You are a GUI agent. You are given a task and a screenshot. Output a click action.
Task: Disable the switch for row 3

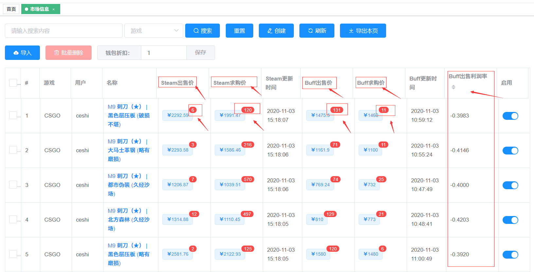(x=510, y=185)
